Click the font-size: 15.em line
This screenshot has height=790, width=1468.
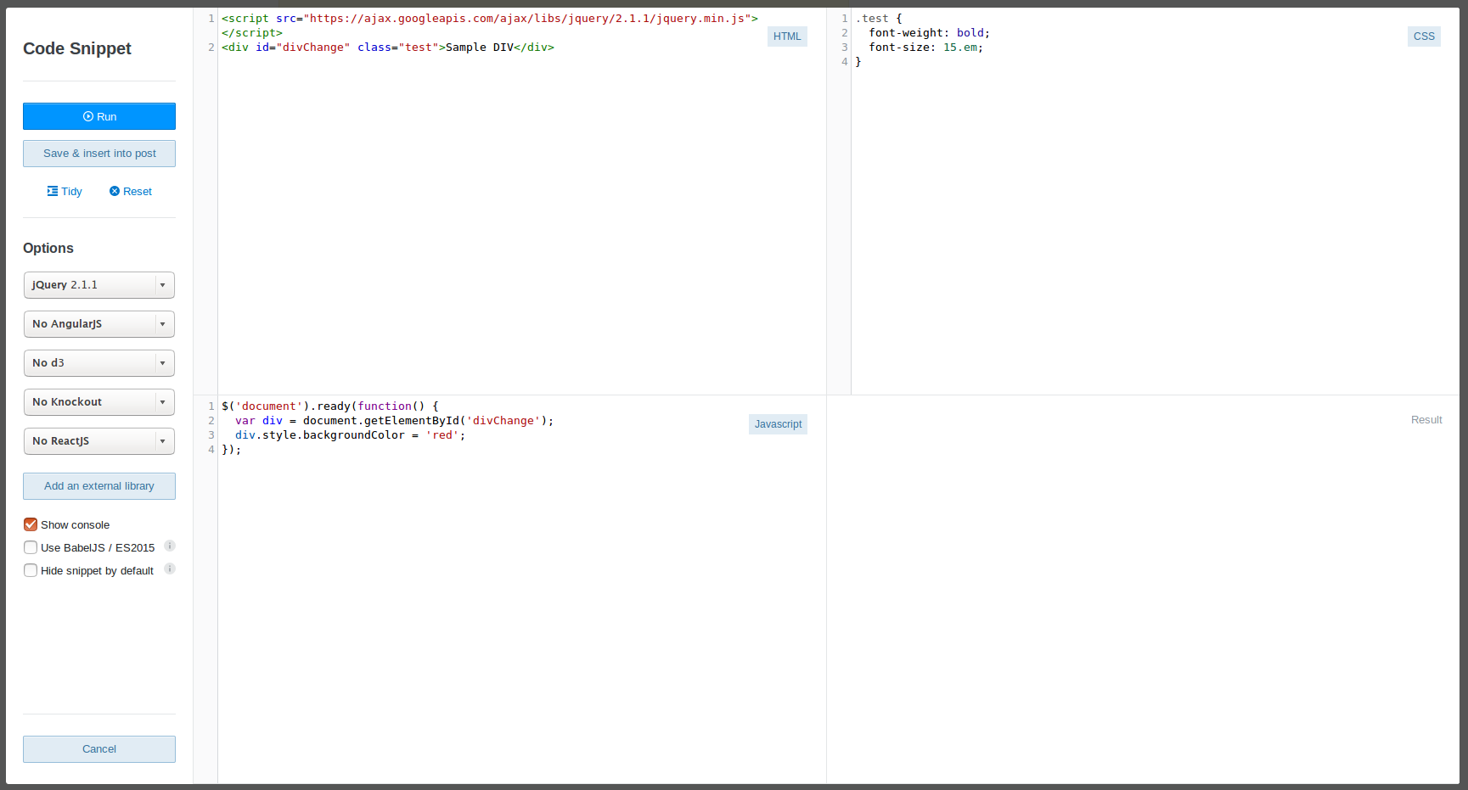pos(925,48)
